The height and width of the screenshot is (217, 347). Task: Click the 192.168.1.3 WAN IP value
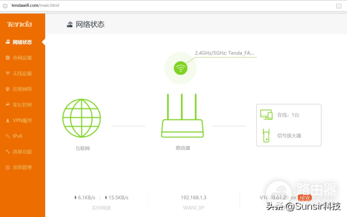tap(193, 197)
